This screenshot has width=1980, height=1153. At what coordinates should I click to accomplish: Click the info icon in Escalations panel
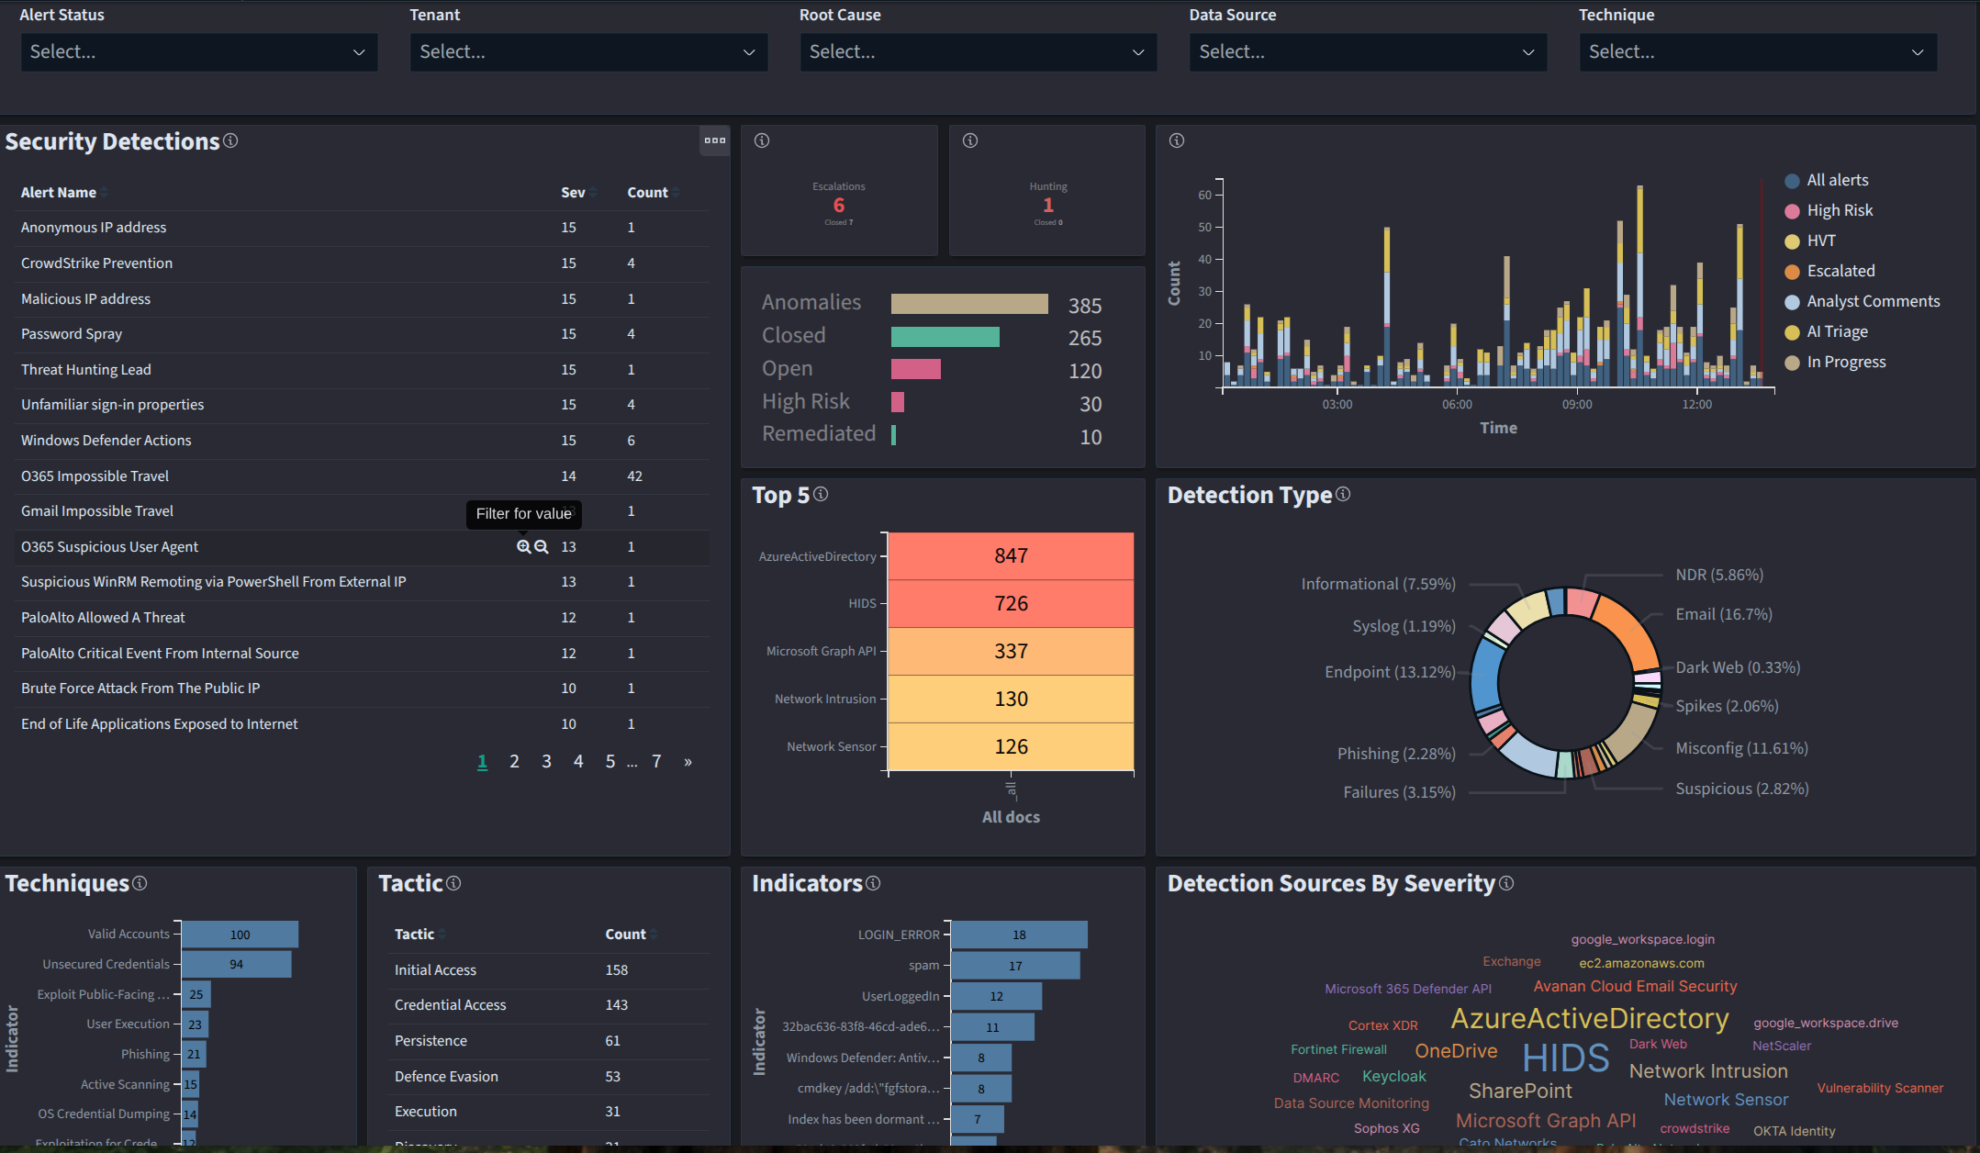[x=762, y=140]
